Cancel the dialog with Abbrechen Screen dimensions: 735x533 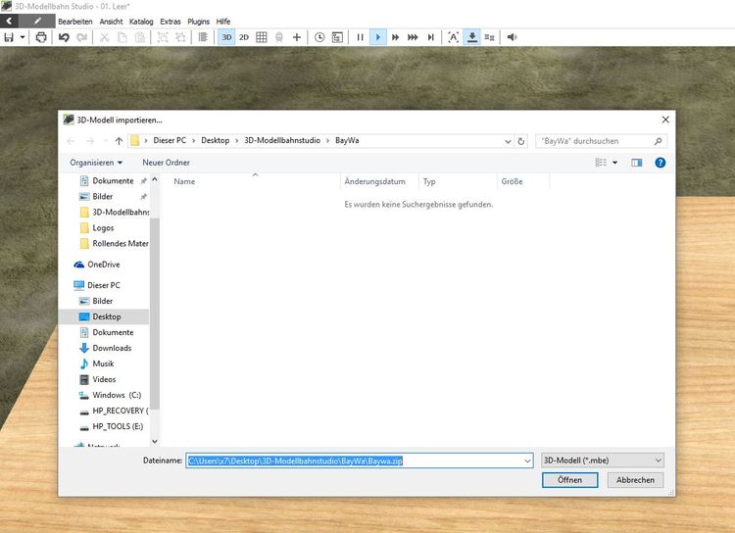(636, 480)
